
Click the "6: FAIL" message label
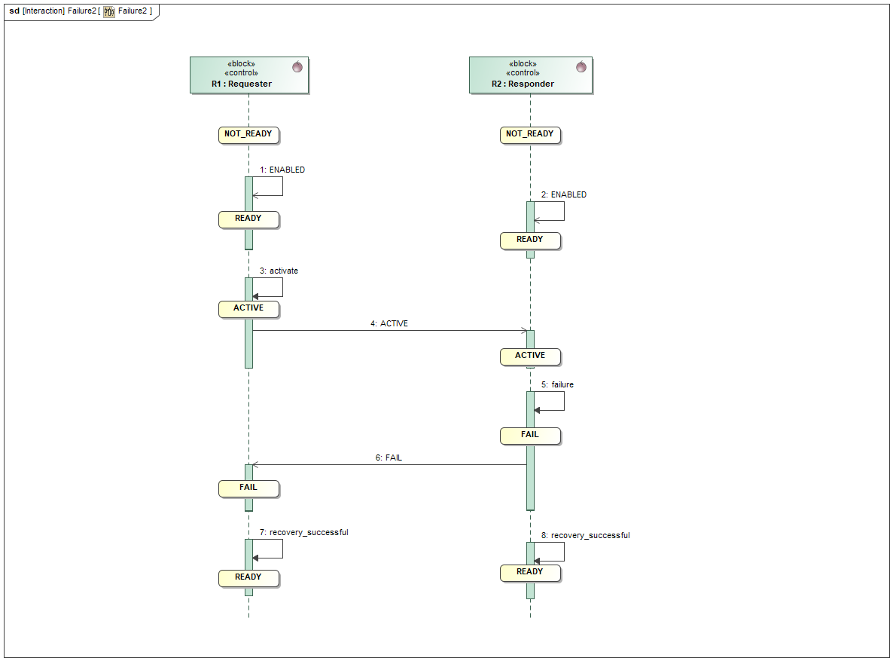pyautogui.click(x=389, y=458)
